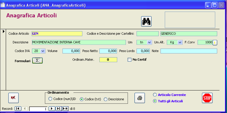Click the red X delete filter button
The image size is (227, 113).
(x=14, y=98)
